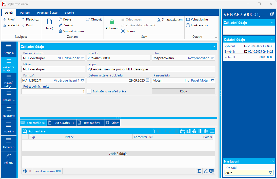Image resolution: width=277 pixels, height=179 pixels.
Task: Open the Stav Rozpracováno dropdown
Action: tap(212, 58)
